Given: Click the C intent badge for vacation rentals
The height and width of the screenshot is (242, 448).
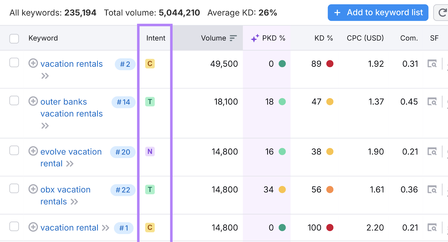Looking at the screenshot, I should 150,64.
